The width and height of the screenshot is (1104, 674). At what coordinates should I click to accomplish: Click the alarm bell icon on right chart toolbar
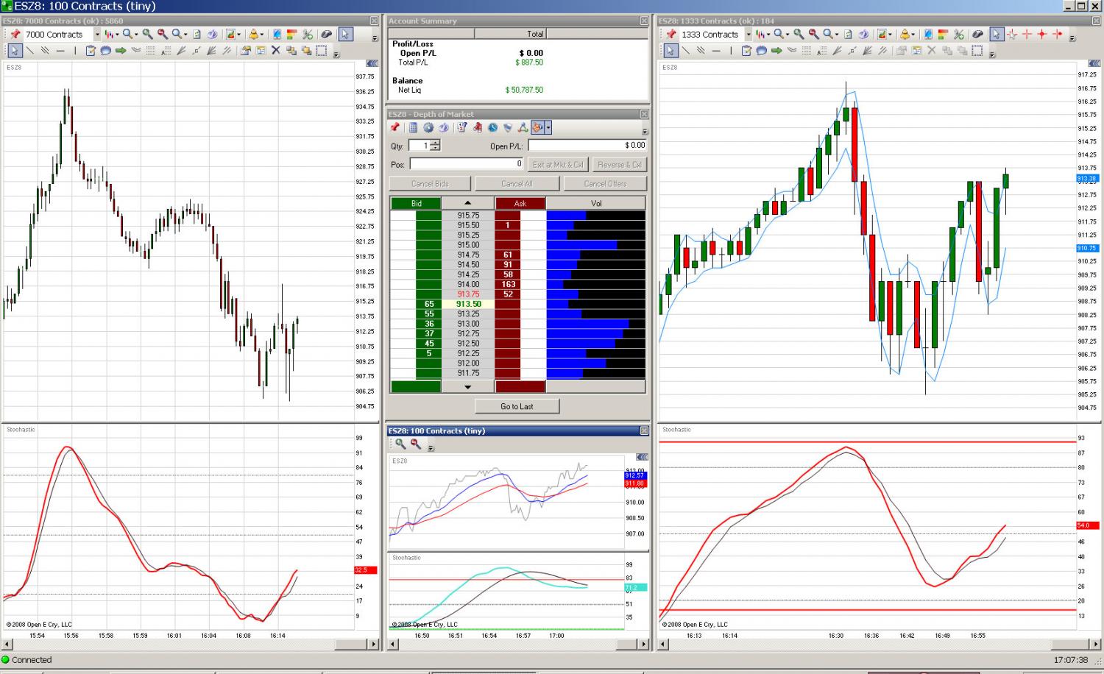[x=905, y=34]
